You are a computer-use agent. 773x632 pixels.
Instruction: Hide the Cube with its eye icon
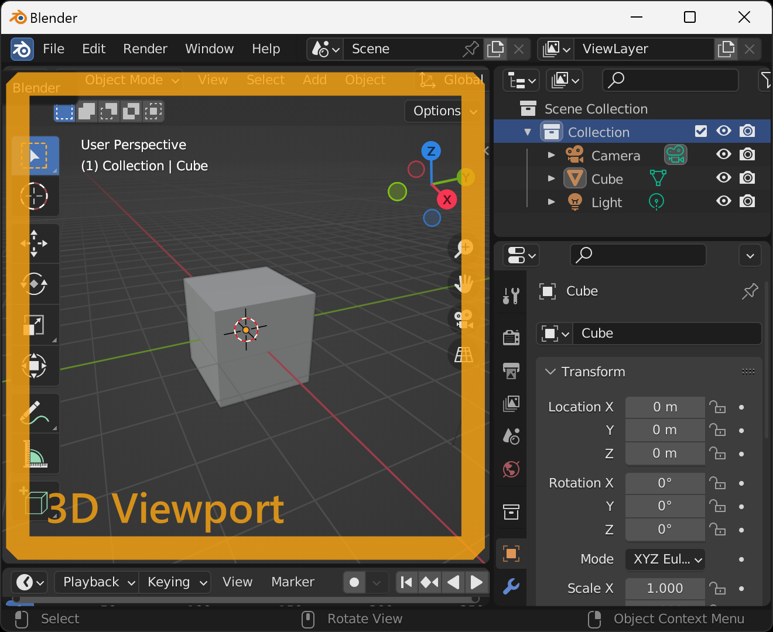click(724, 178)
